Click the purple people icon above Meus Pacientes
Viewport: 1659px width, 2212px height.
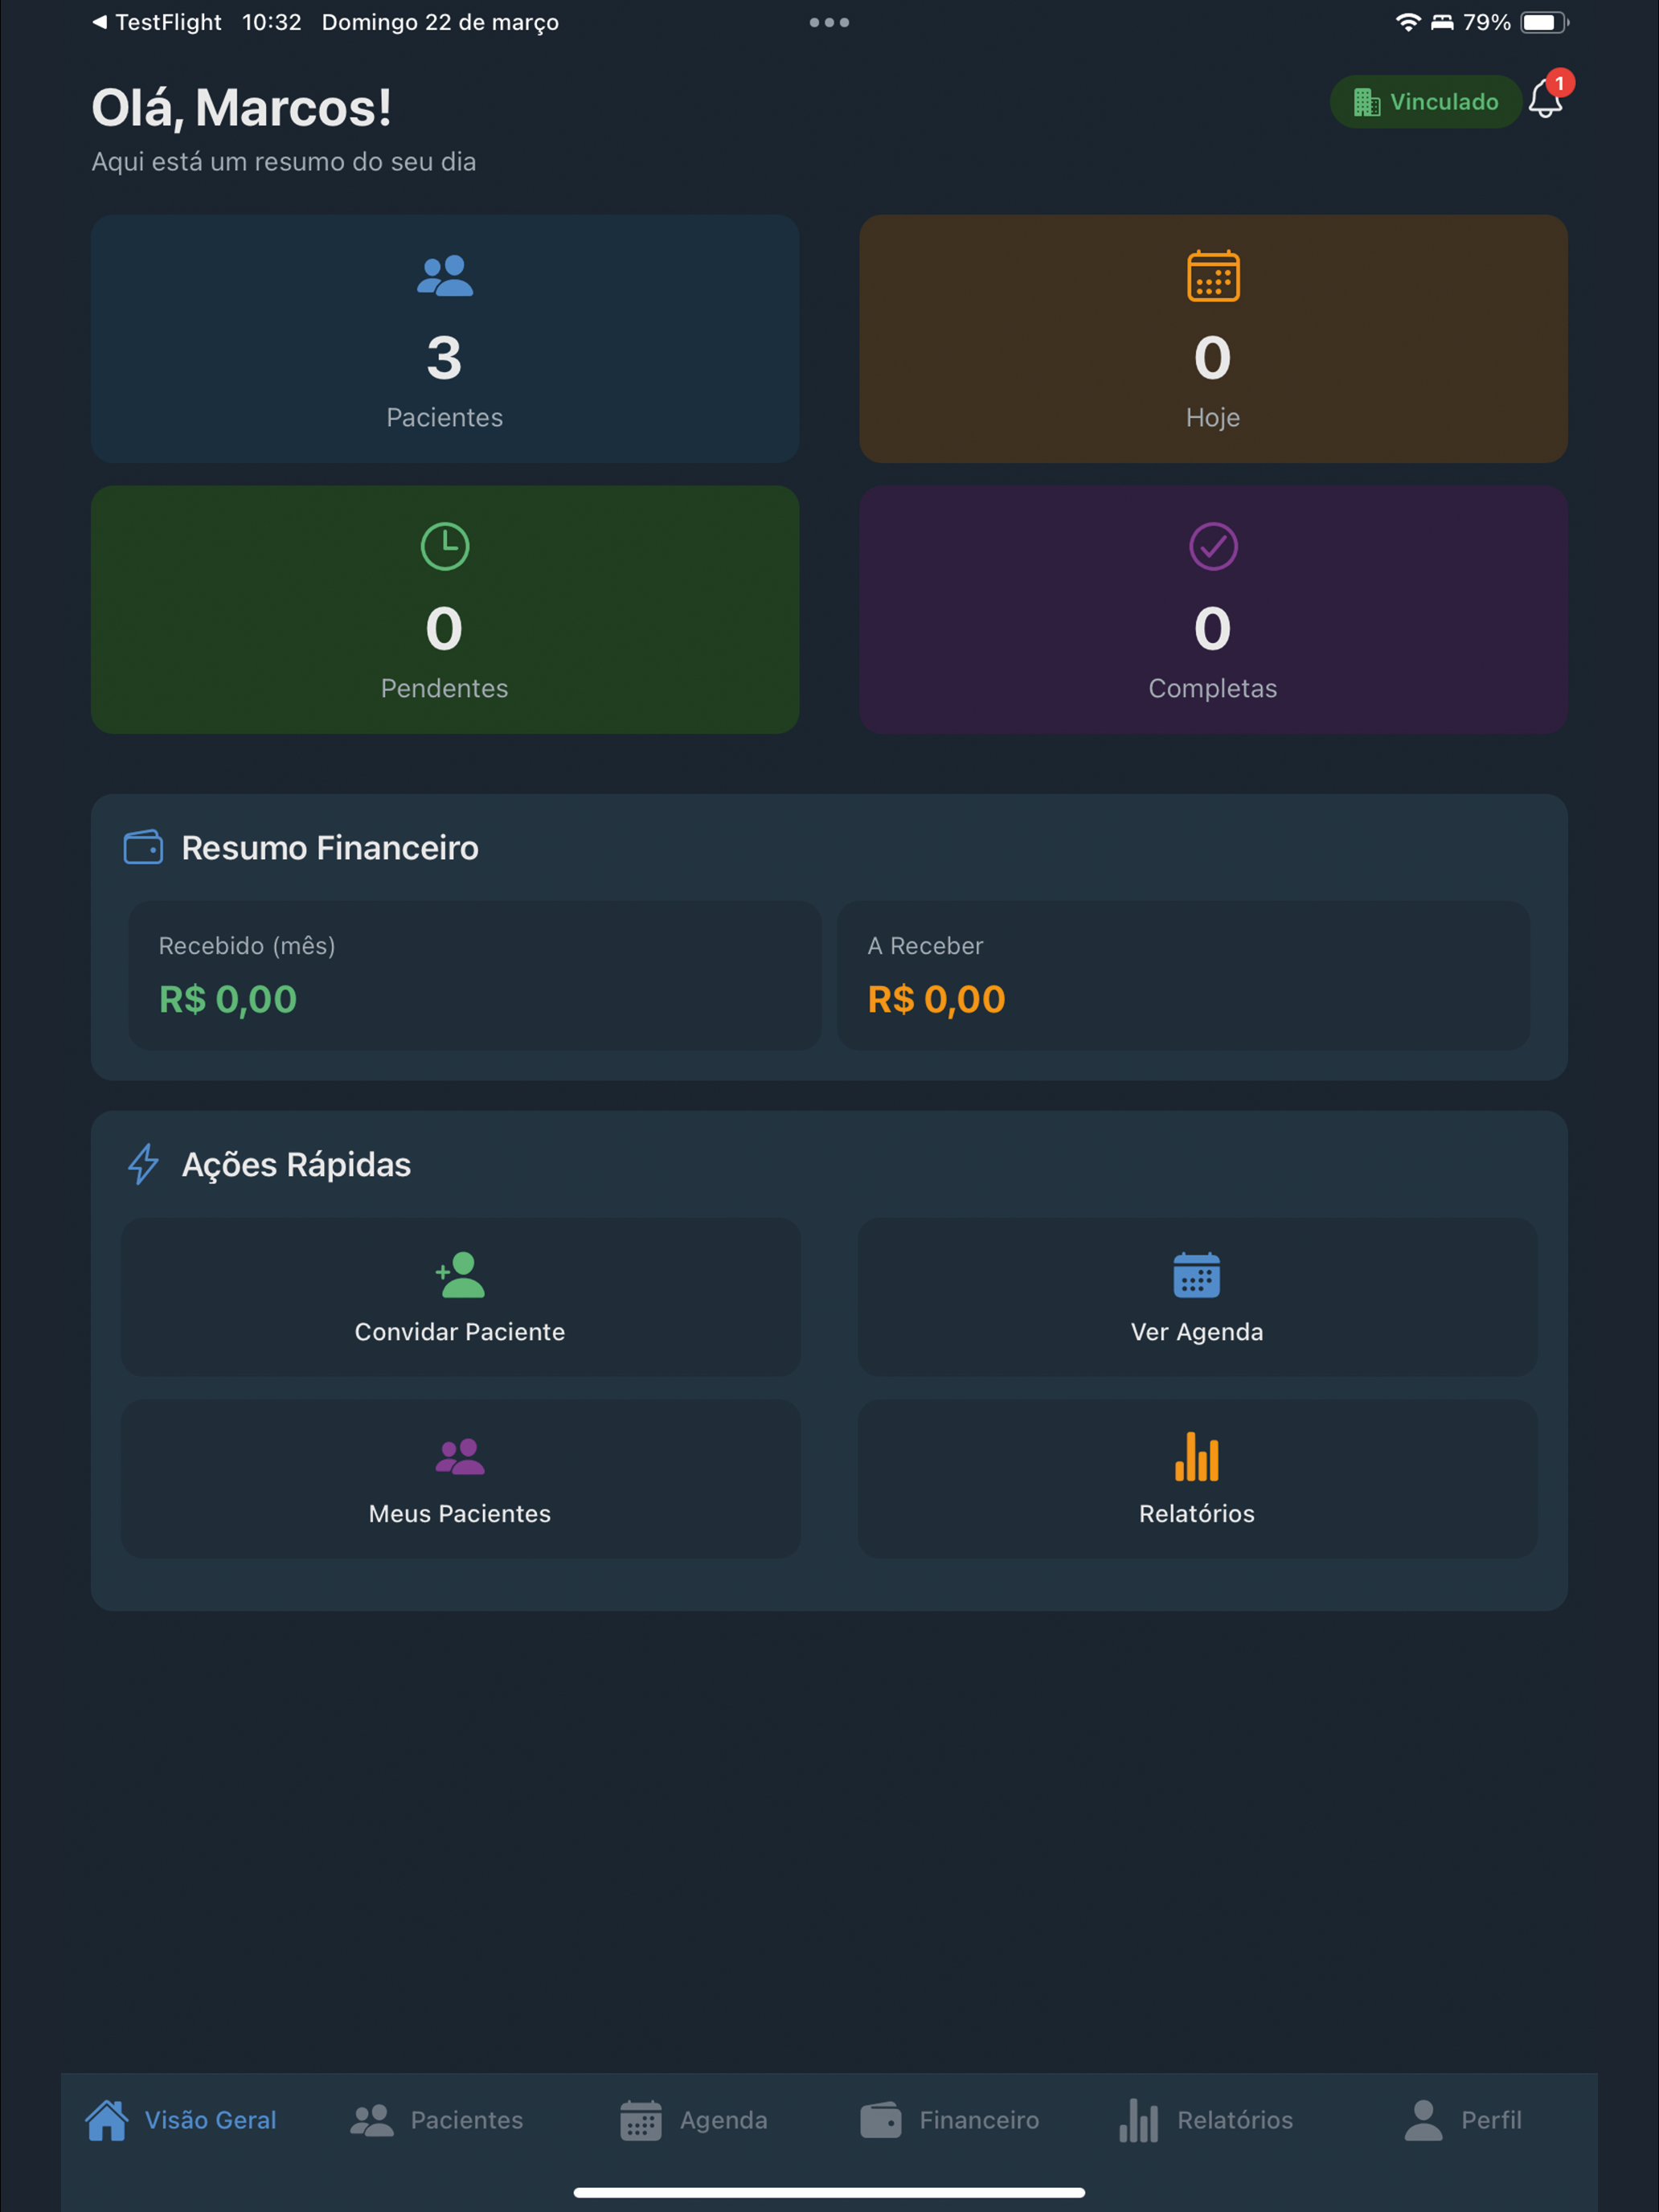(460, 1456)
